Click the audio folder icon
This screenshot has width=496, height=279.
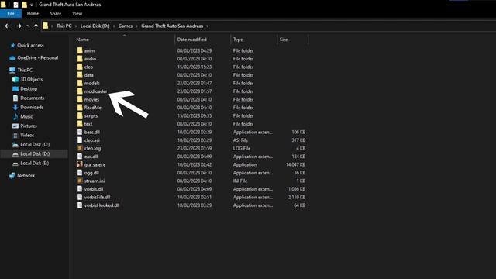pos(80,59)
